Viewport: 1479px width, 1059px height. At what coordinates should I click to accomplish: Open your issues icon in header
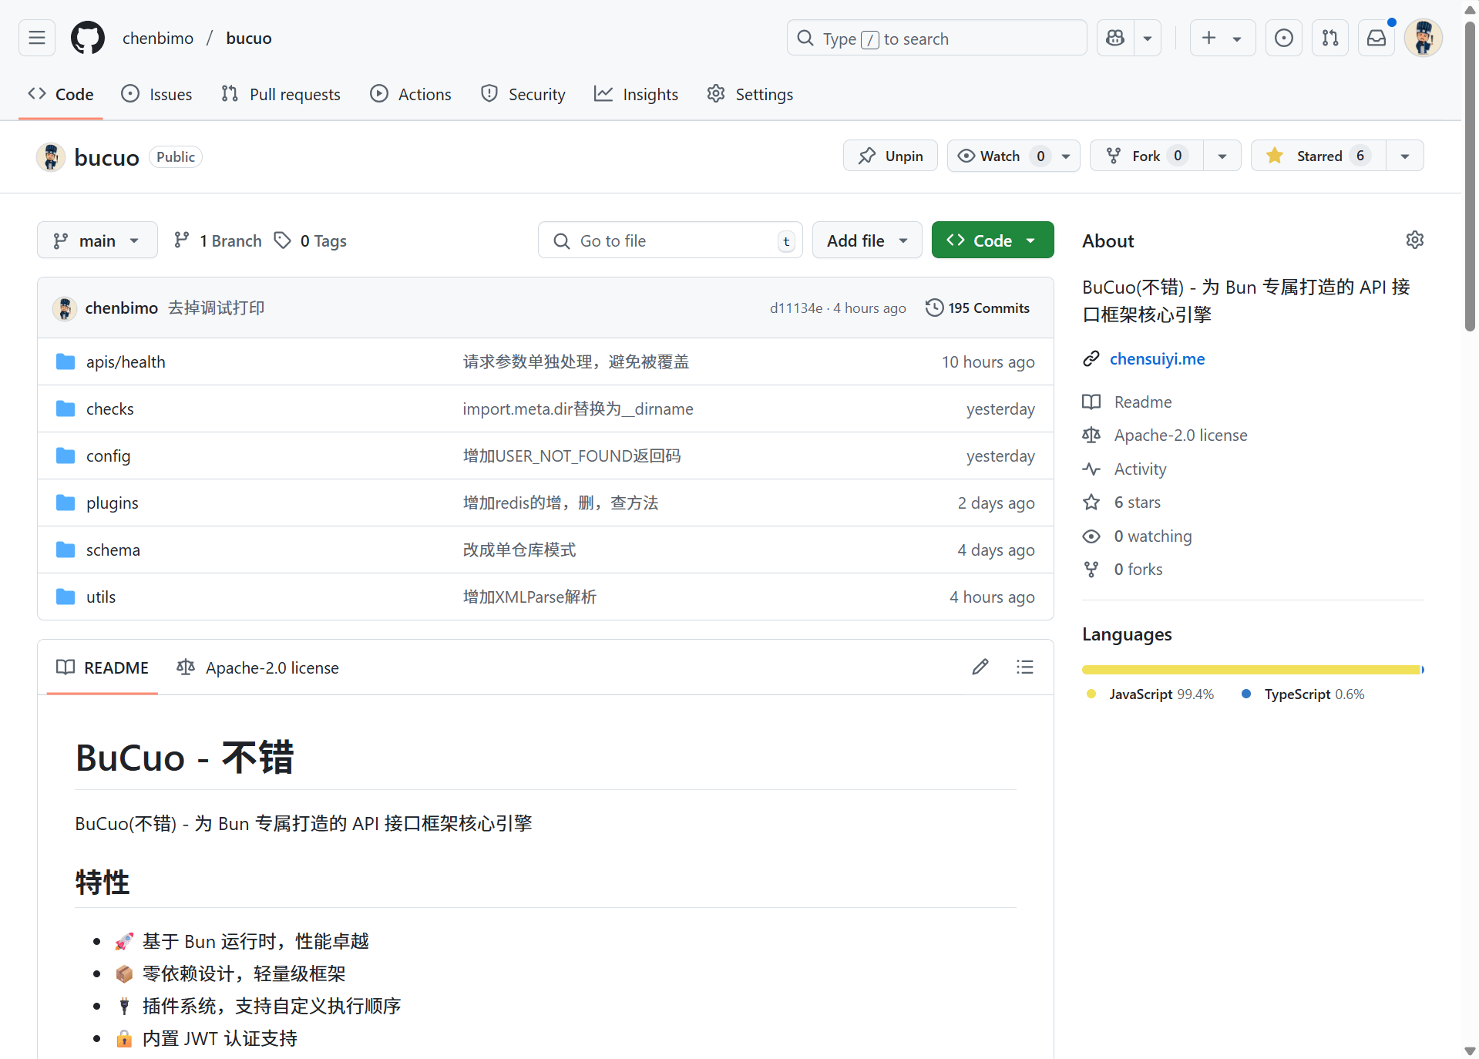coord(1284,38)
